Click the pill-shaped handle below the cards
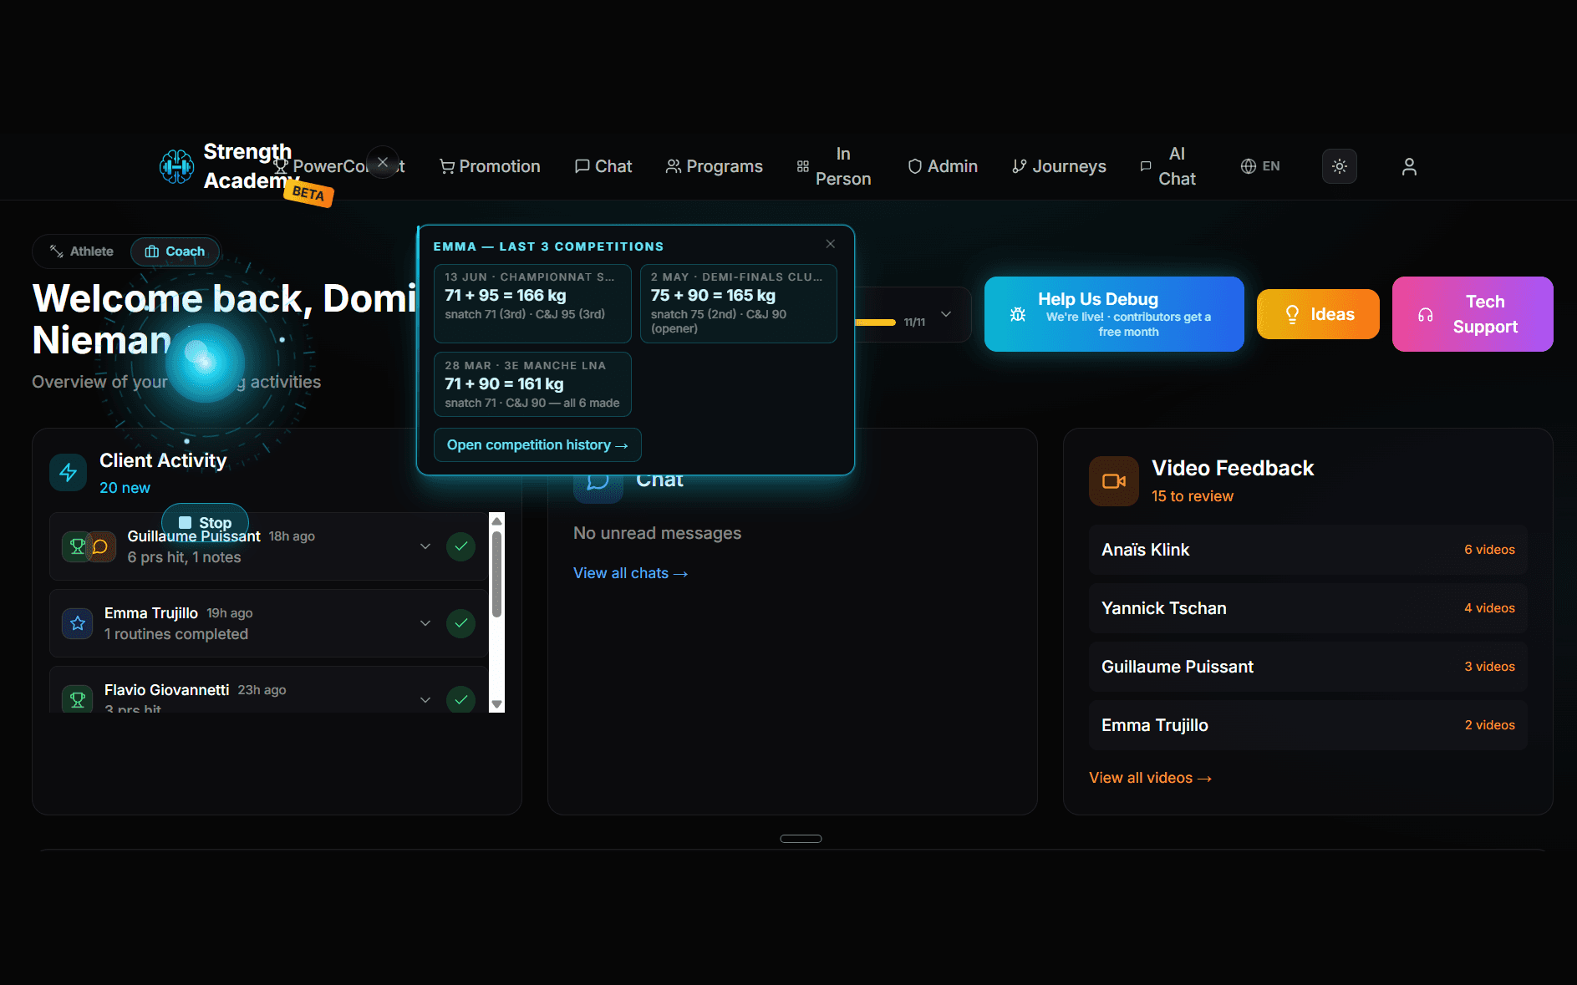 click(x=801, y=839)
